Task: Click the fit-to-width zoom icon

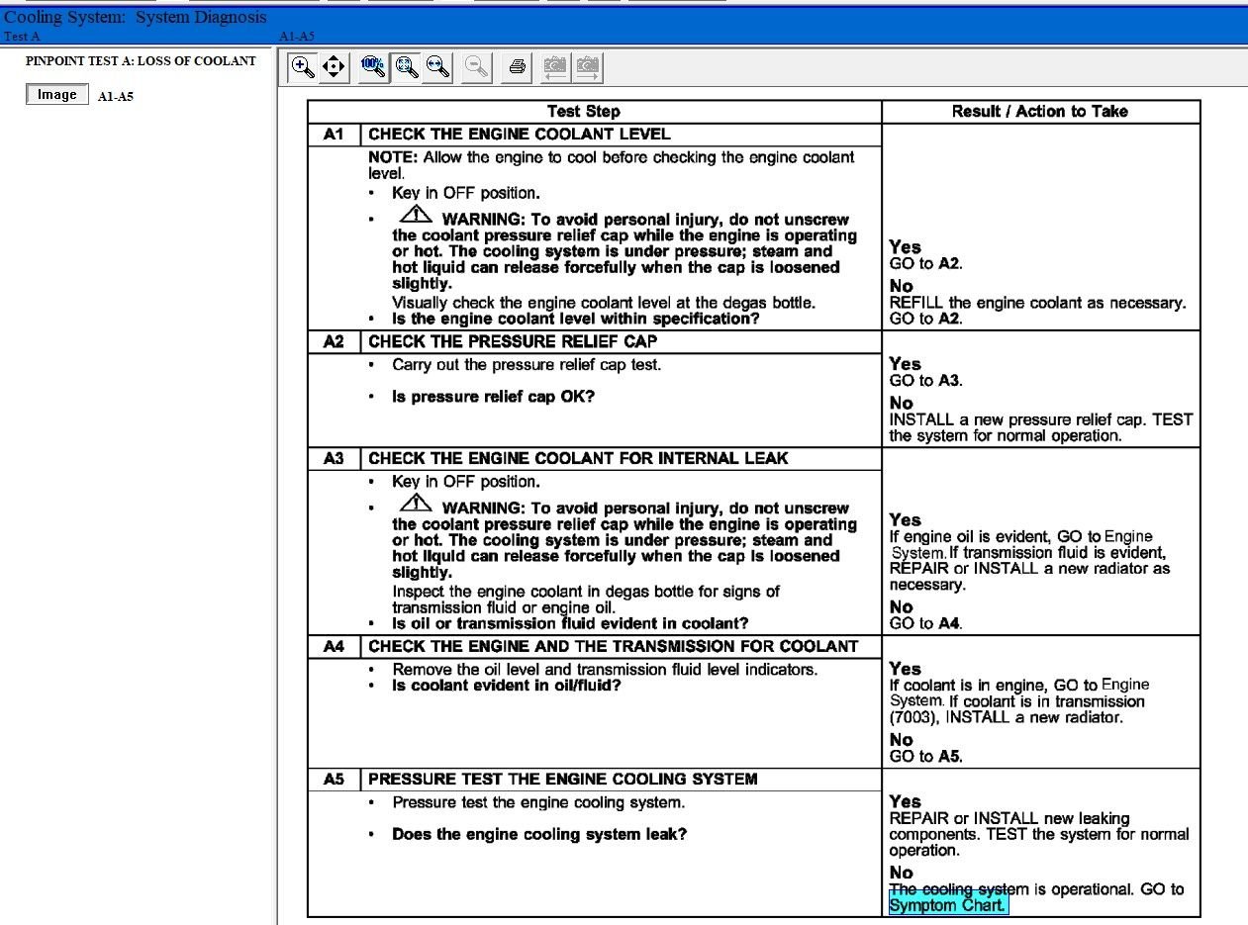Action: pos(436,67)
